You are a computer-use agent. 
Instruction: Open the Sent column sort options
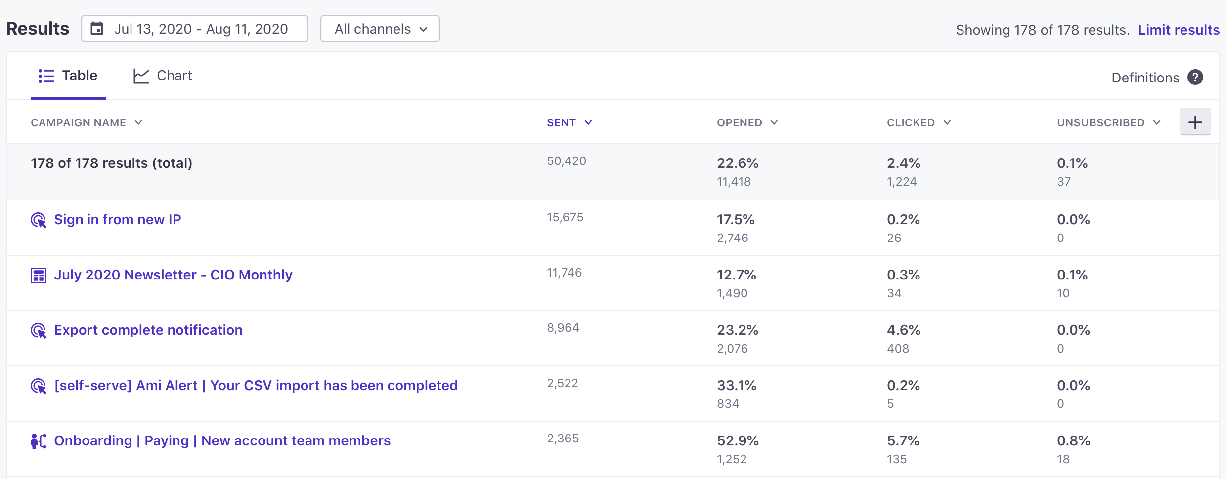point(588,122)
